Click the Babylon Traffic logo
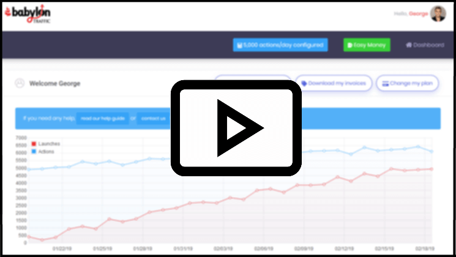Image resolution: width=456 pixels, height=257 pixels. click(28, 14)
